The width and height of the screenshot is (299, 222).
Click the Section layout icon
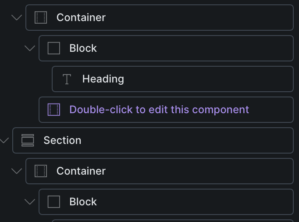(28, 140)
